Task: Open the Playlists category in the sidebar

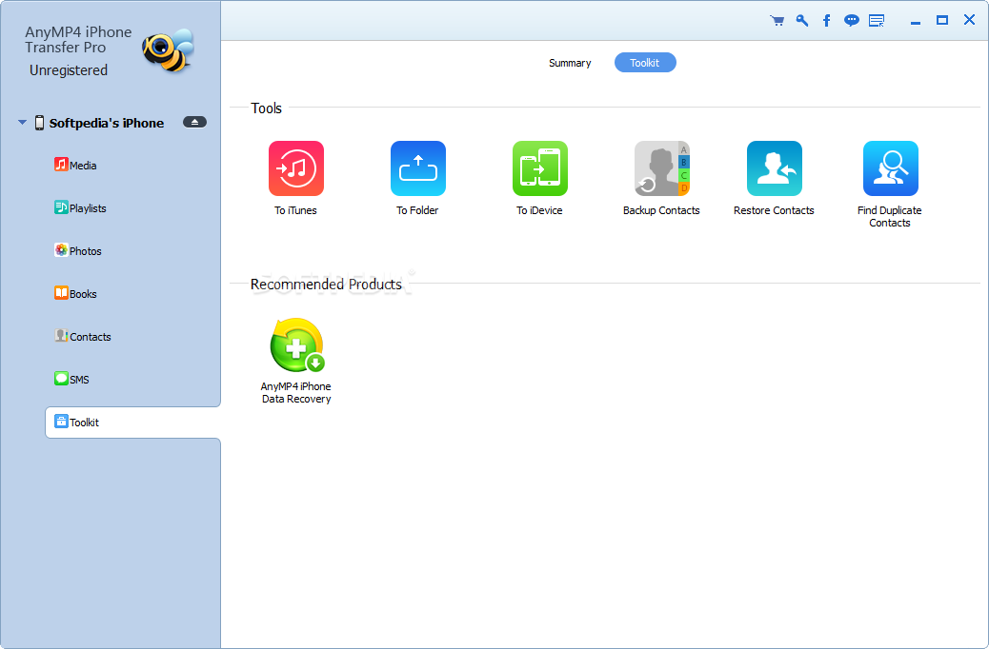Action: click(x=80, y=208)
